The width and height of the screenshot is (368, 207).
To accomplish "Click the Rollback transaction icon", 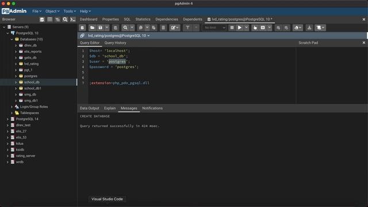I will tap(286, 28).
